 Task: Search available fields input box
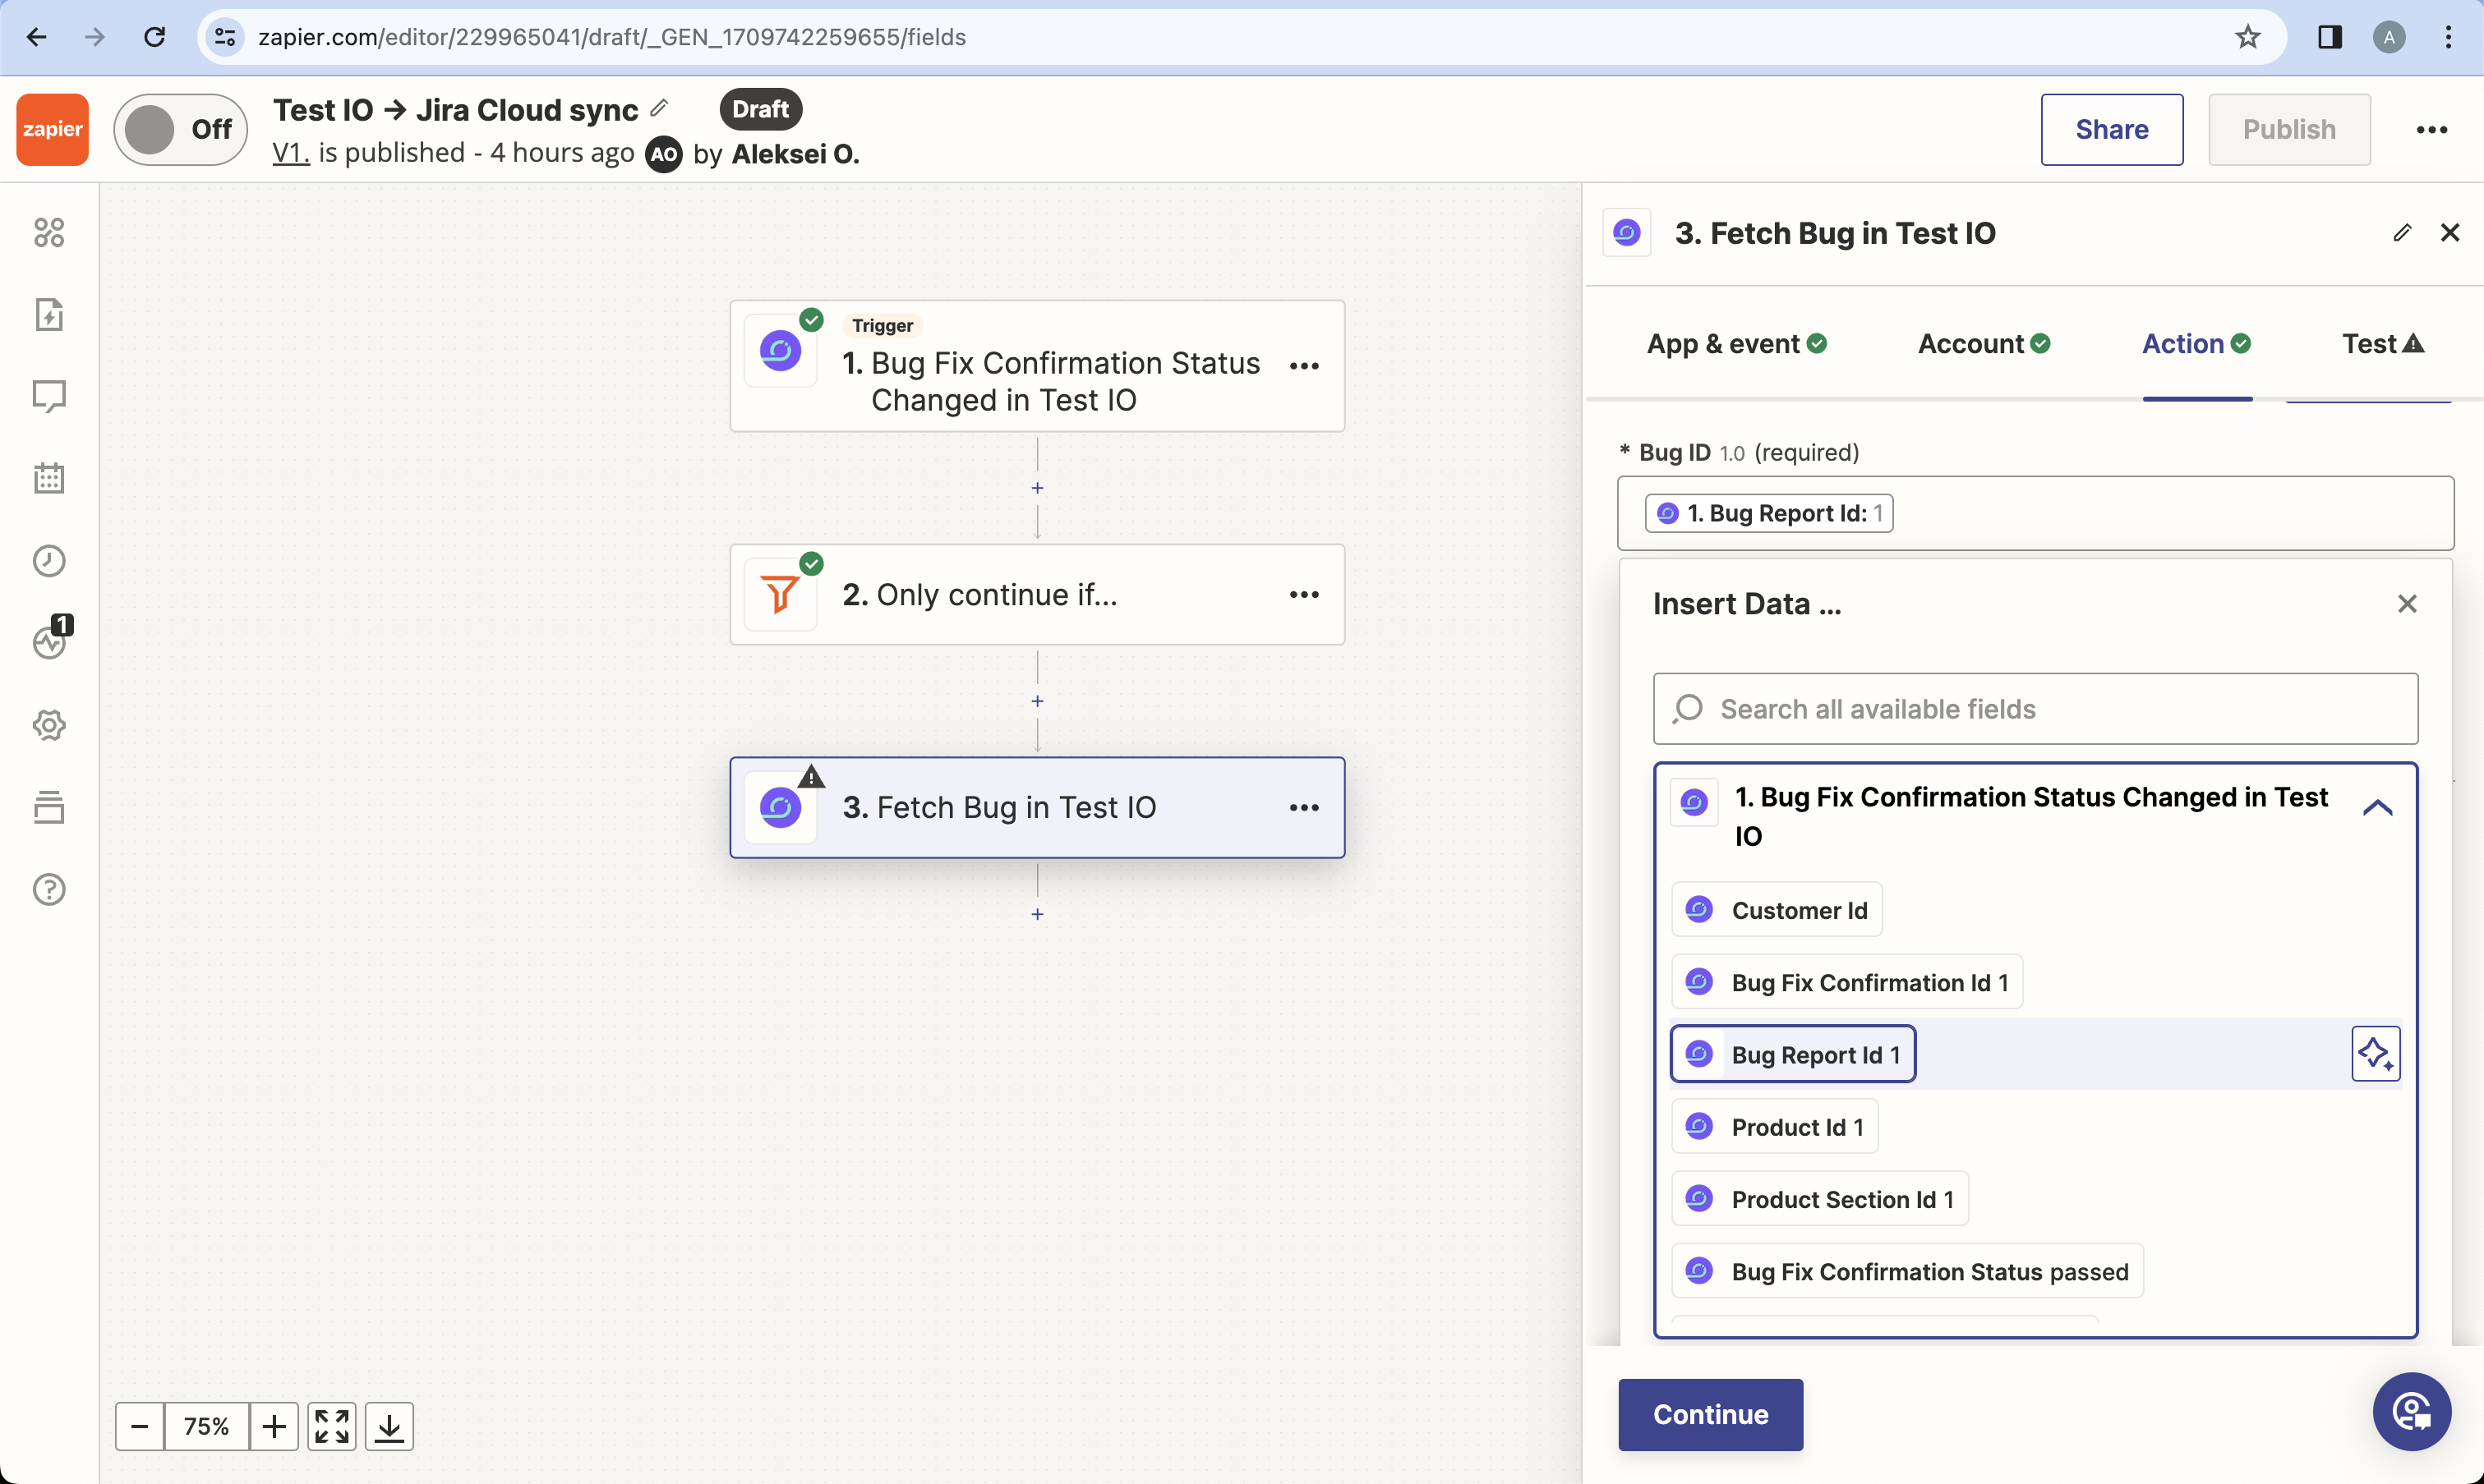pyautogui.click(x=2035, y=709)
